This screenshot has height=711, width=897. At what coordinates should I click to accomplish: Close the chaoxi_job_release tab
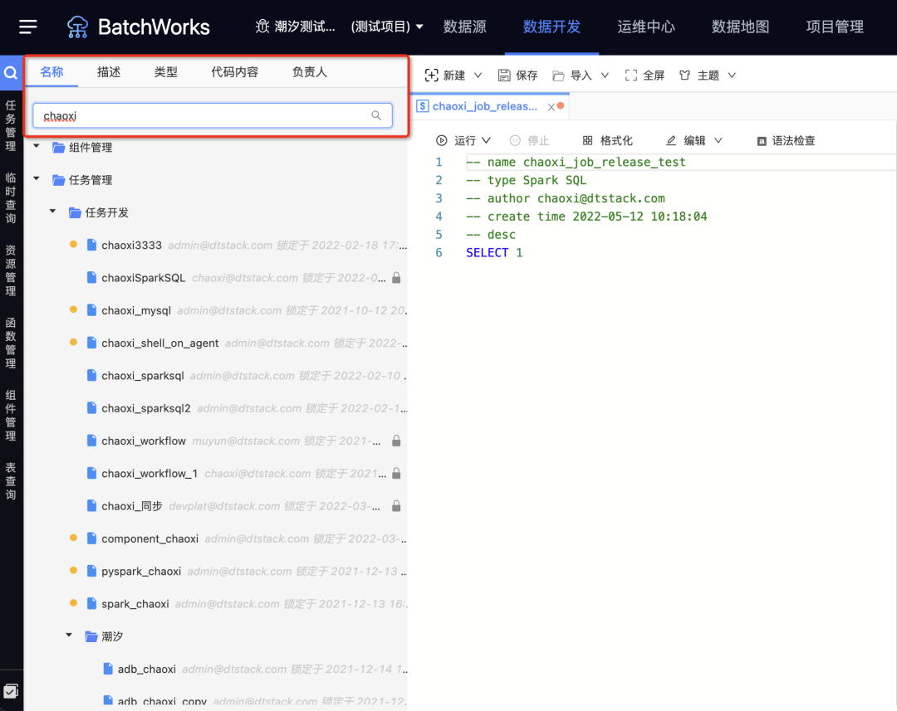(x=551, y=107)
